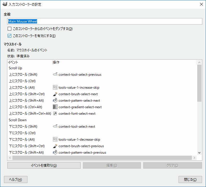206x187 pixels.
Task: Click gradient icon beside context-gradient-select-next
Action: [x=55, y=107]
